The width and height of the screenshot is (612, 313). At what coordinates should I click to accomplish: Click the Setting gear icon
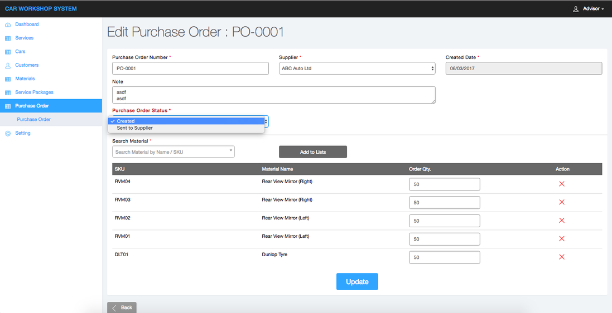pos(8,134)
